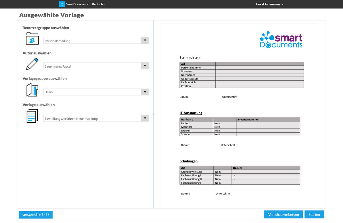The image size is (343, 223).
Task: Click the Vorschau verbergen button
Action: click(x=283, y=214)
